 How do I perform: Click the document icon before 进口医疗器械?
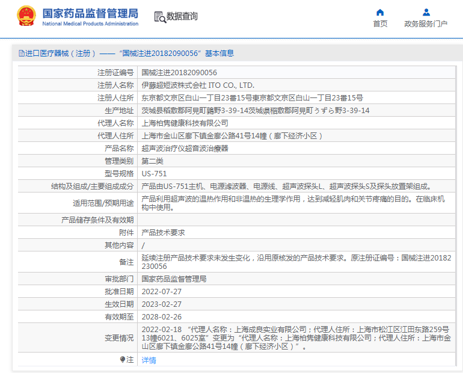click(22, 54)
